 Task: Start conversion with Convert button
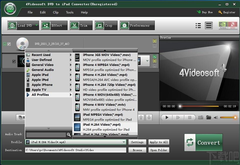click(x=203, y=142)
